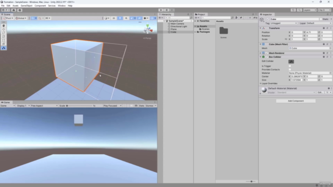
Task: Open the Layer Default dropdown
Action: point(319,23)
